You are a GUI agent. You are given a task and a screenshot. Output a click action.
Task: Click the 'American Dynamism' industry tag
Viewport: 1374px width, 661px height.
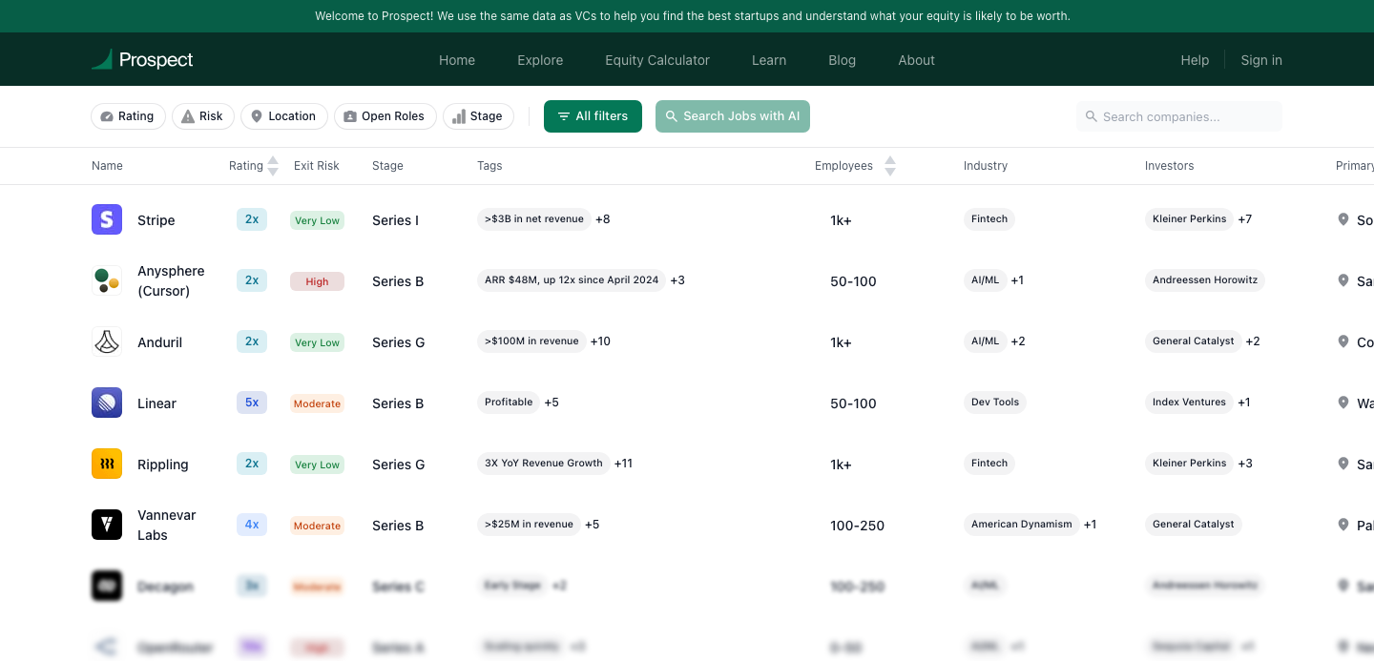(1022, 525)
